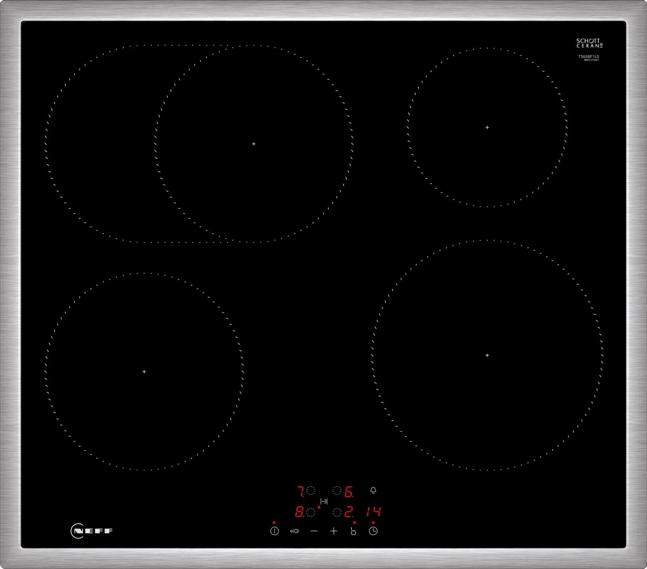Tap the red indicator dot above the power symbol
The width and height of the screenshot is (647, 569).
tap(274, 522)
